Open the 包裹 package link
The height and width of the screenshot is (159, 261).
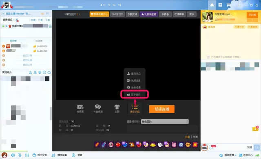[195, 137]
